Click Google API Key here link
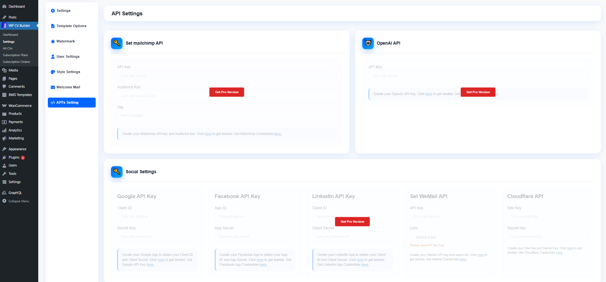Viewport: 606px width, 282px height. coord(150,264)
